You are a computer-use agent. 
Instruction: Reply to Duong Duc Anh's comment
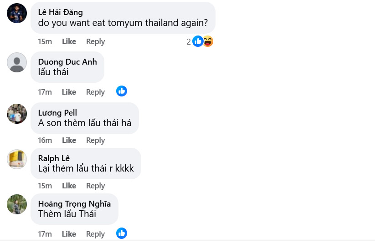pos(96,92)
